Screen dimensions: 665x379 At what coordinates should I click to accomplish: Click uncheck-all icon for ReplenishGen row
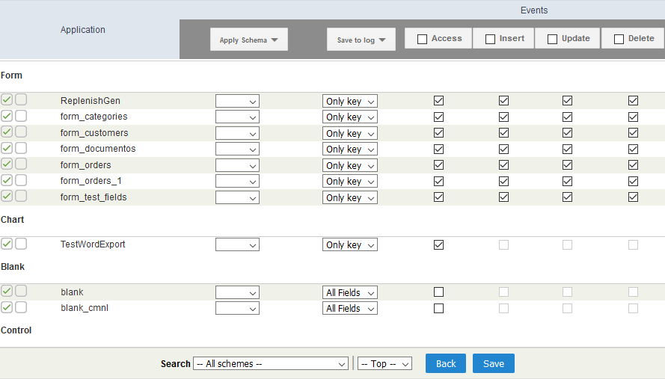[x=21, y=99]
